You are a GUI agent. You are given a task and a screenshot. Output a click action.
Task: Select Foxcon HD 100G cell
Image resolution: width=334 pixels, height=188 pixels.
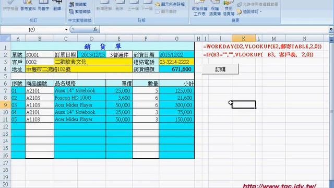click(x=80, y=98)
